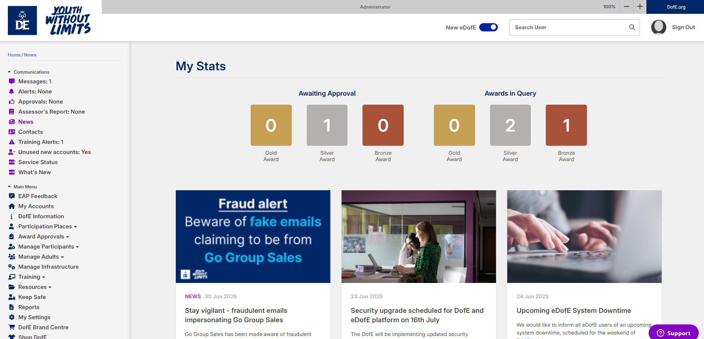Click the Alerts bell icon

click(12, 92)
